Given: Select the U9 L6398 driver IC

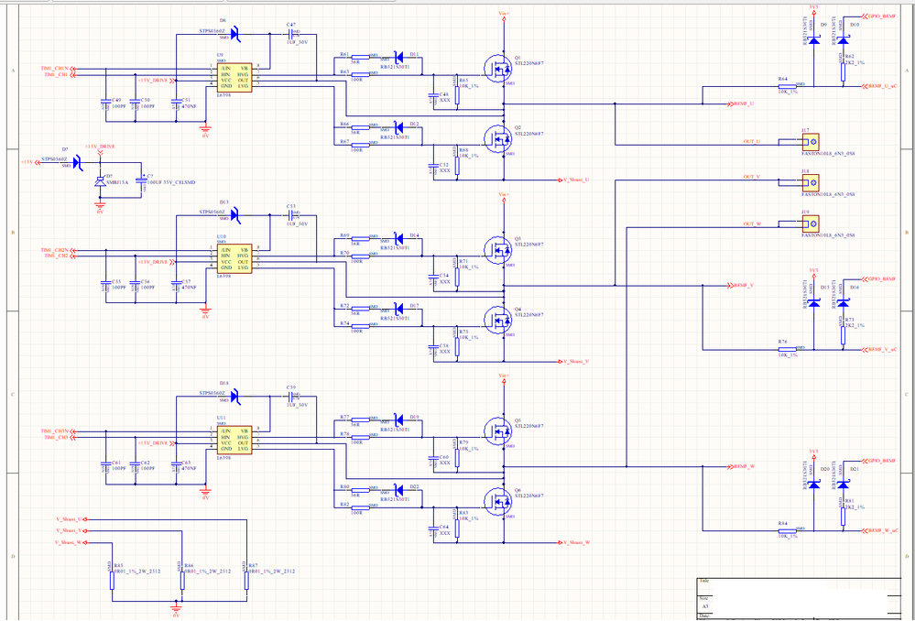Looking at the screenshot, I should 234,78.
